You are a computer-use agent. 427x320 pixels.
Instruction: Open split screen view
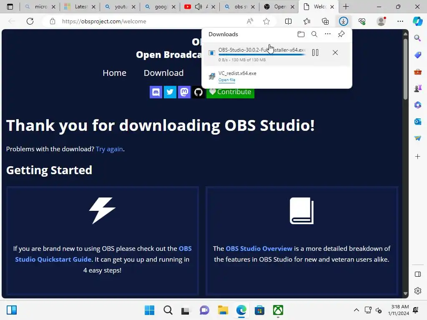click(x=288, y=21)
